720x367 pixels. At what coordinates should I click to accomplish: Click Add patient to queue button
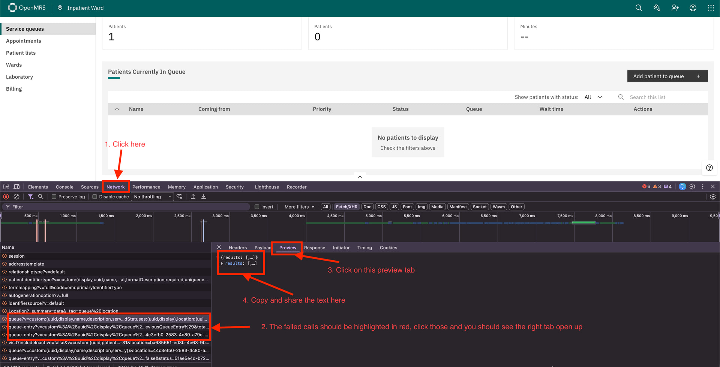point(667,76)
